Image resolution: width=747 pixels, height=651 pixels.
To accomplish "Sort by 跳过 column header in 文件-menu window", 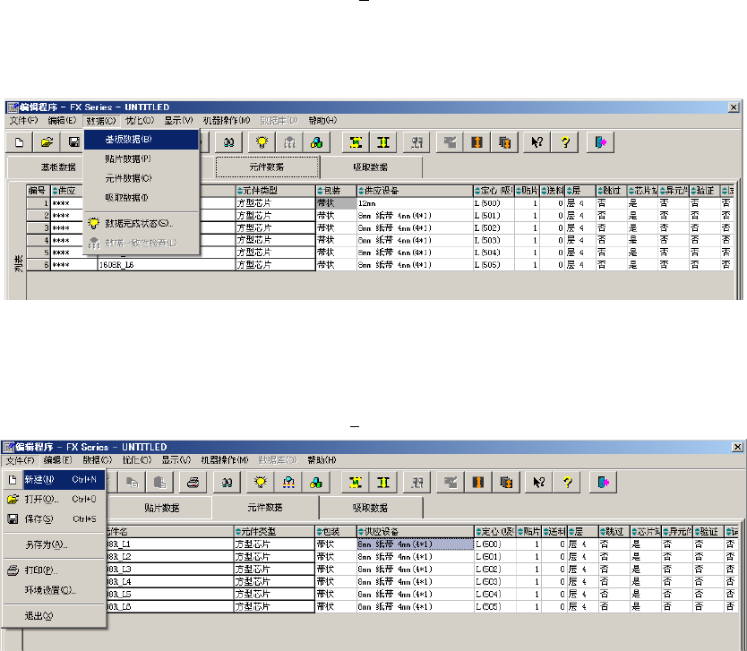I will pyautogui.click(x=614, y=532).
